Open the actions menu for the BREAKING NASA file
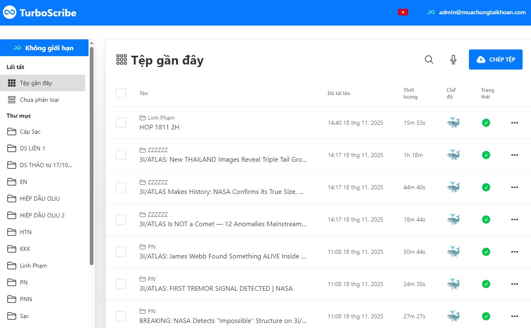The image size is (531, 328). [515, 316]
